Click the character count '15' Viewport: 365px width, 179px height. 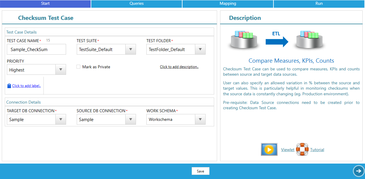tap(48, 40)
